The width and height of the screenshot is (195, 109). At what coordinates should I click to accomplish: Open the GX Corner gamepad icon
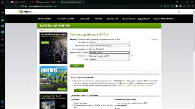click(7, 2)
